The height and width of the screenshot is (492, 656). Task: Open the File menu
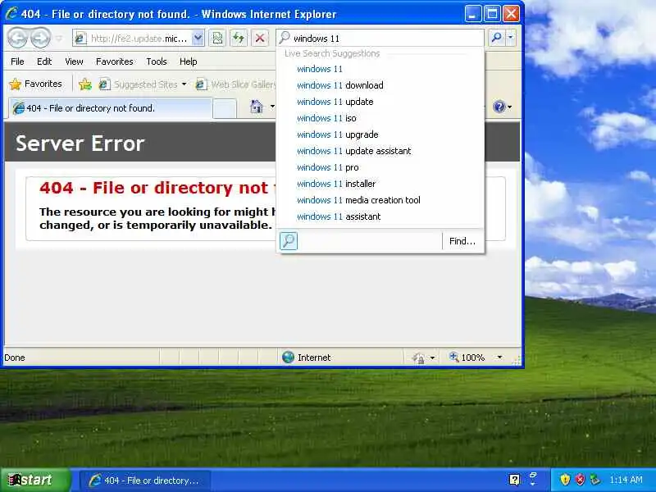click(17, 61)
